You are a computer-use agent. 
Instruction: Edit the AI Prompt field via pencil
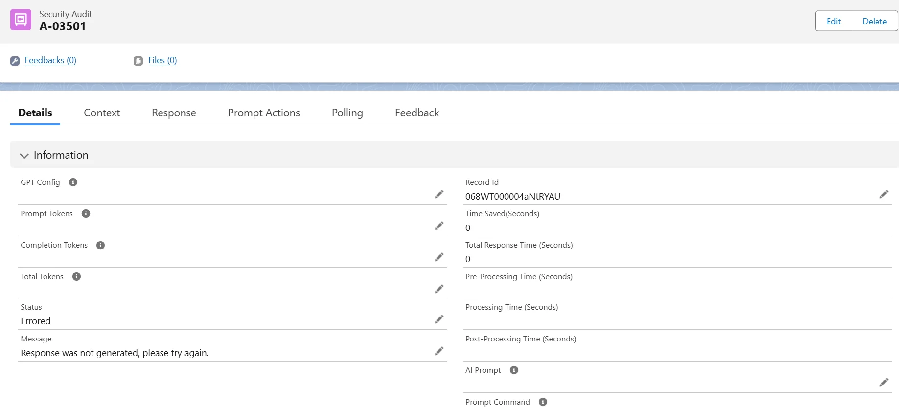(884, 383)
